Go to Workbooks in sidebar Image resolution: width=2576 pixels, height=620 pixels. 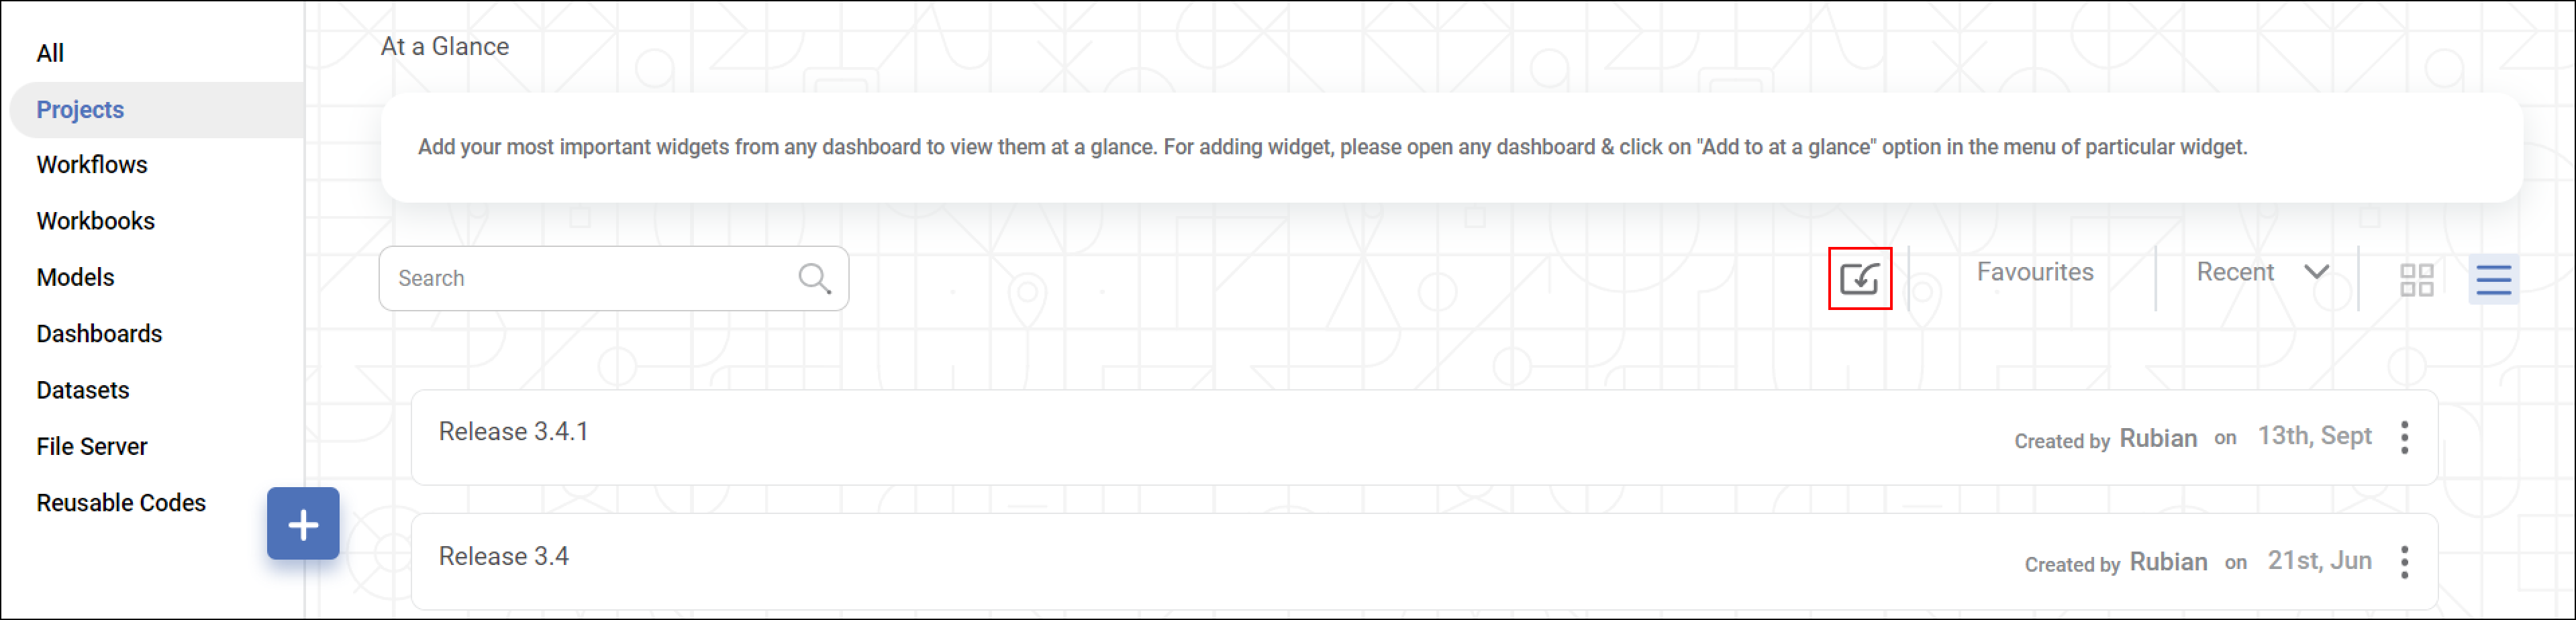point(96,221)
